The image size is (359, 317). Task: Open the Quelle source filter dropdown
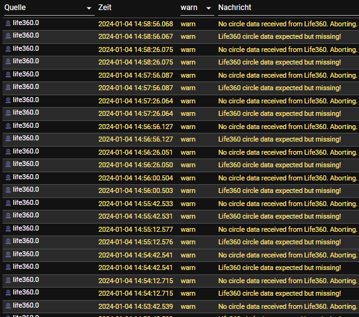(x=49, y=8)
